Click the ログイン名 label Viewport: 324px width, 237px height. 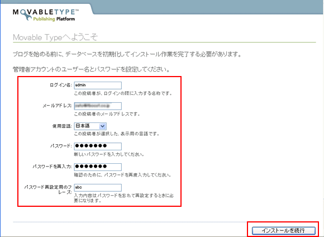(x=60, y=85)
